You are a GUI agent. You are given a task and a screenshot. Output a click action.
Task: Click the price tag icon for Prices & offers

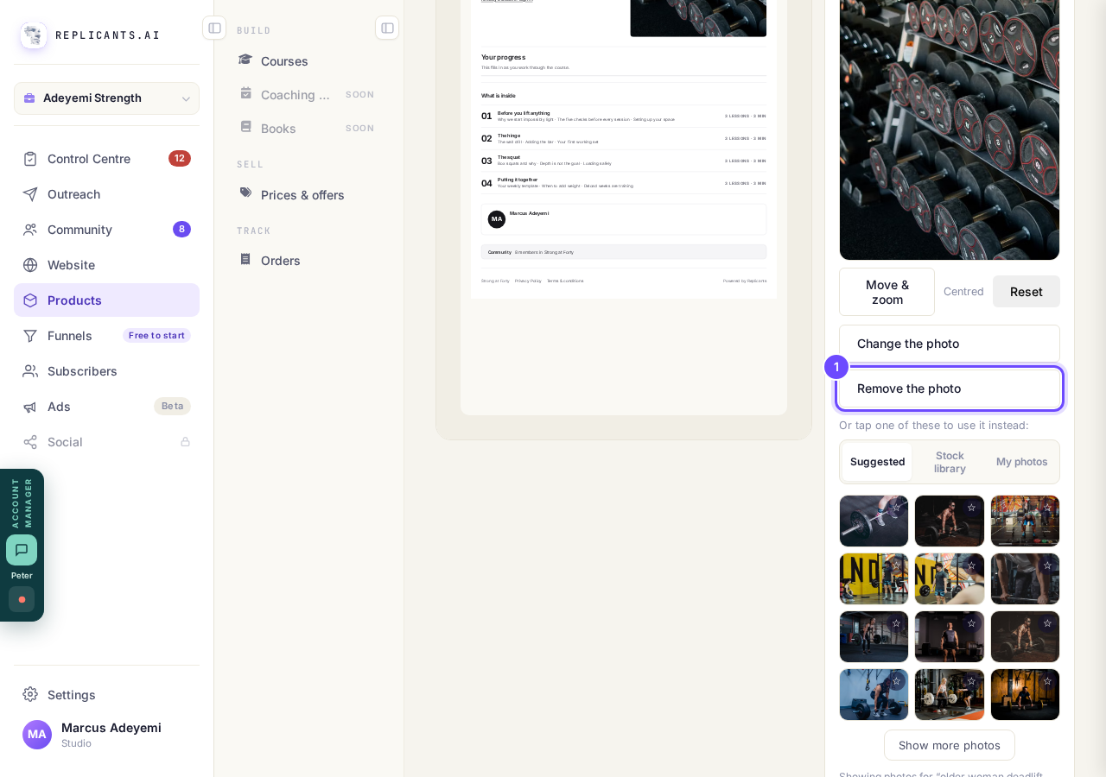tap(245, 193)
